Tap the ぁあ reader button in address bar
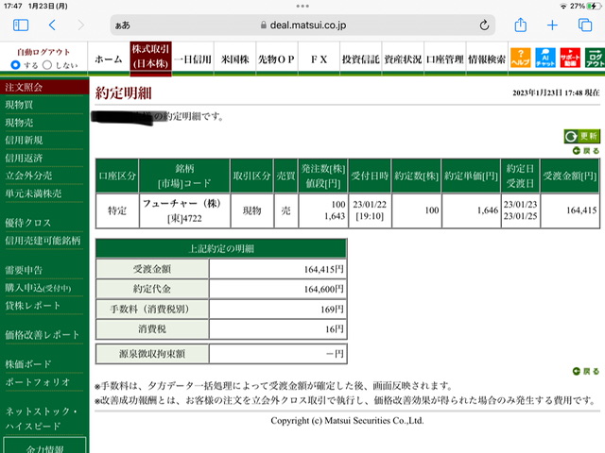This screenshot has width=605, height=453. (122, 25)
